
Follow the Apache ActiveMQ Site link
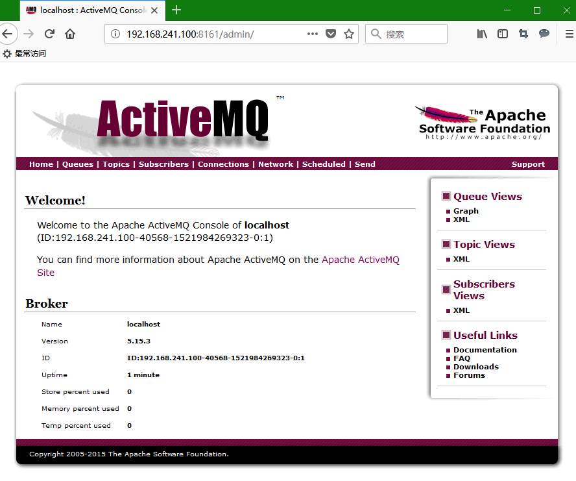pos(361,260)
